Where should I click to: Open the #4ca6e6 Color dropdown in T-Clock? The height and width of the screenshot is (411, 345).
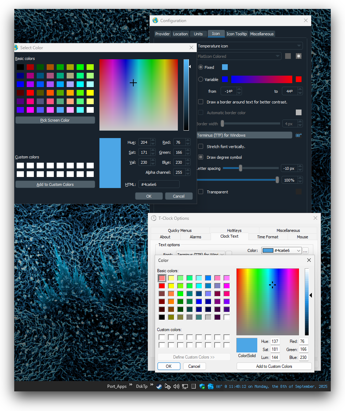(282, 250)
